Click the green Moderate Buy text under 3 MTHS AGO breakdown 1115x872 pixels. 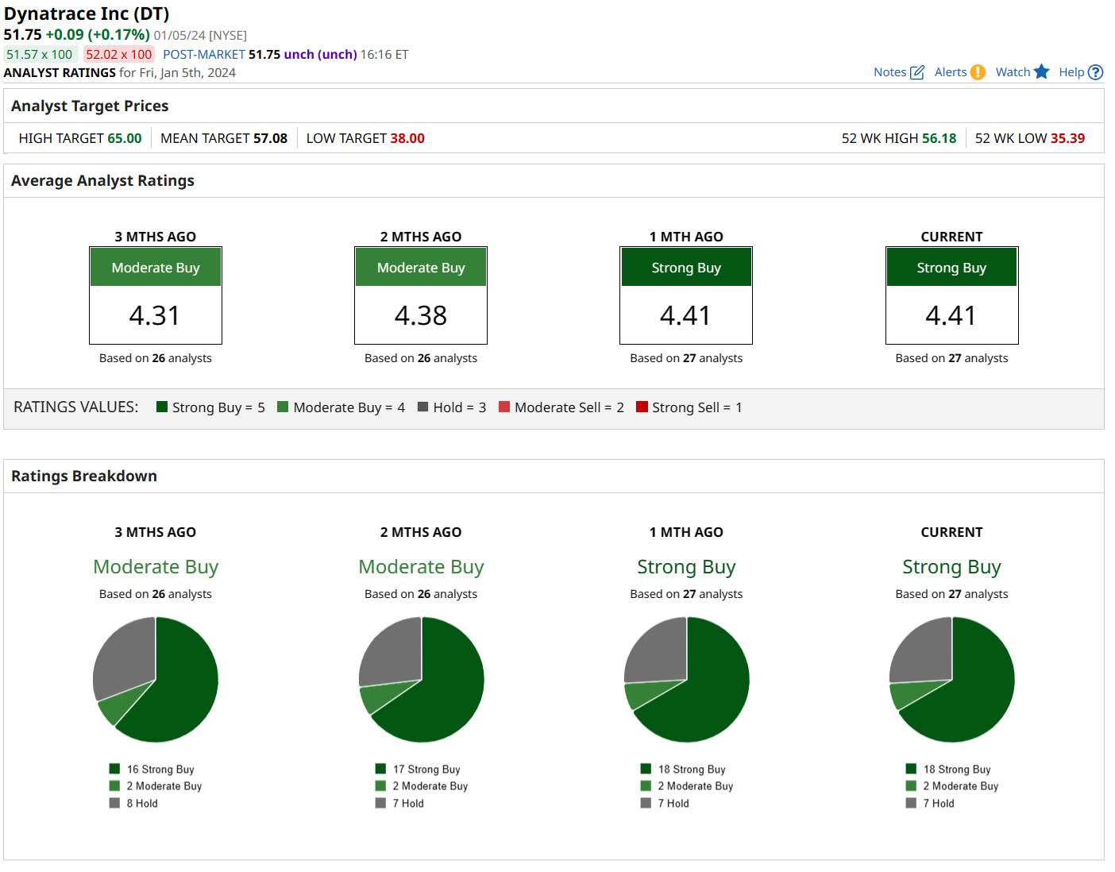point(156,566)
